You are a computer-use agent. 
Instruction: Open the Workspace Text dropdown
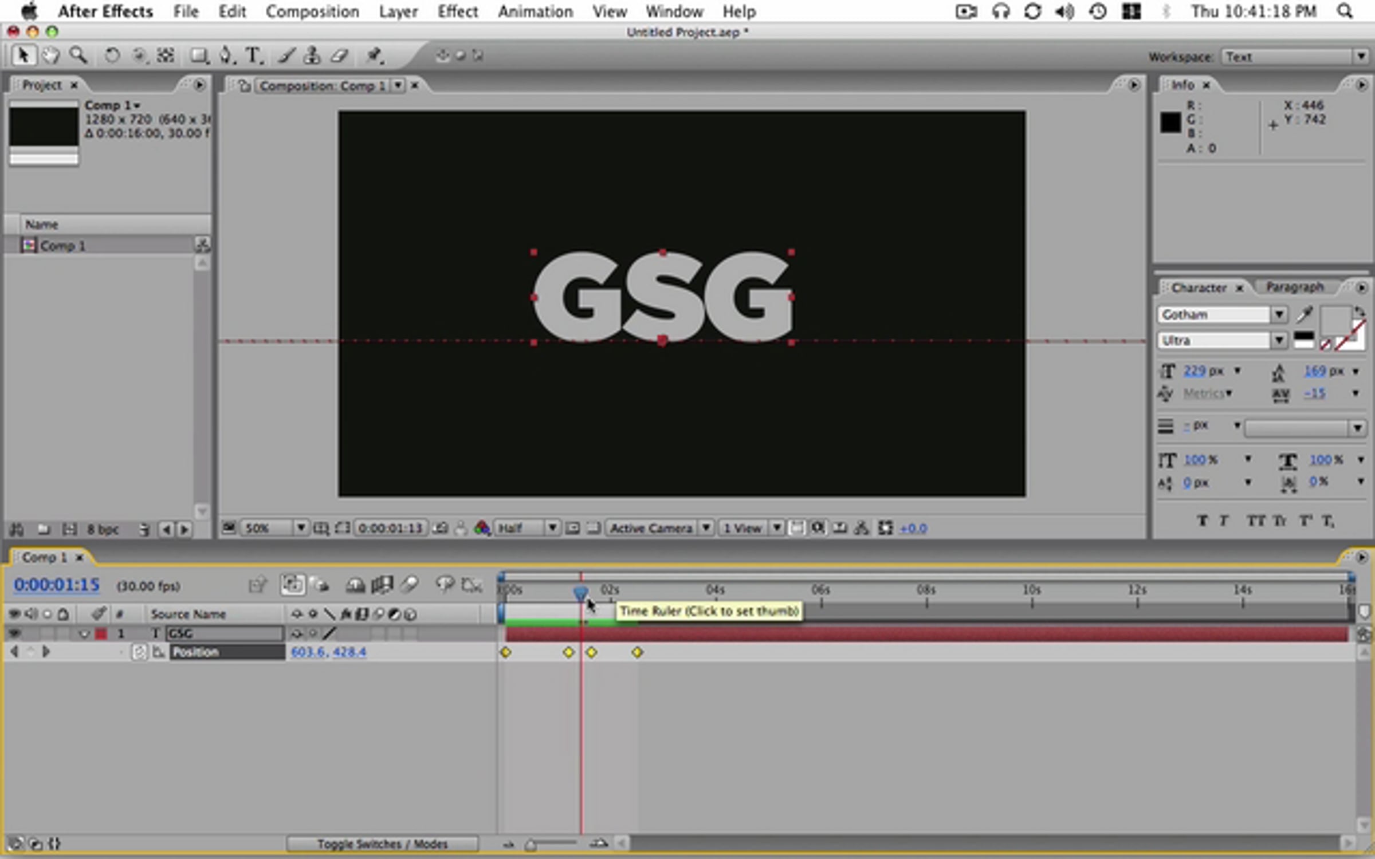click(x=1295, y=57)
